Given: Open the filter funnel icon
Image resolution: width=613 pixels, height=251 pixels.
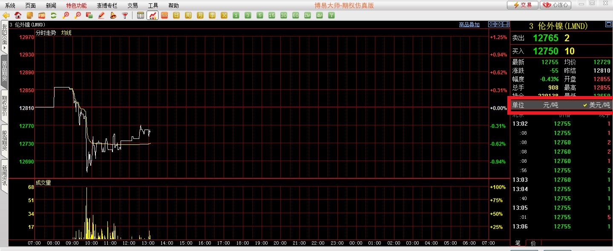Looking at the screenshot, I should coord(125,15).
